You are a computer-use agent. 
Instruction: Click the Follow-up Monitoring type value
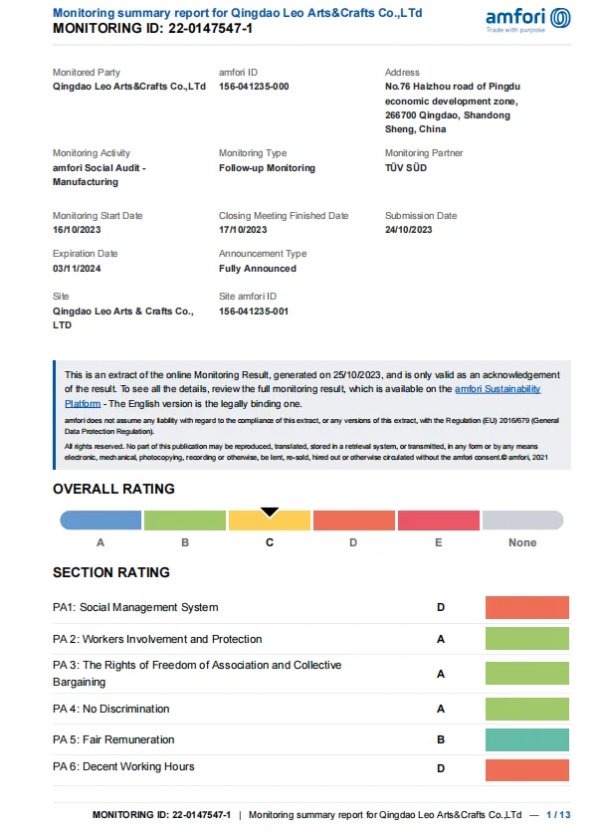[267, 168]
